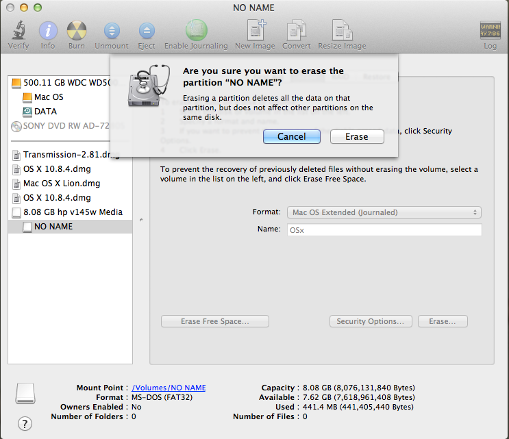Open the Log icon
Image resolution: width=509 pixels, height=439 pixels.
491,30
